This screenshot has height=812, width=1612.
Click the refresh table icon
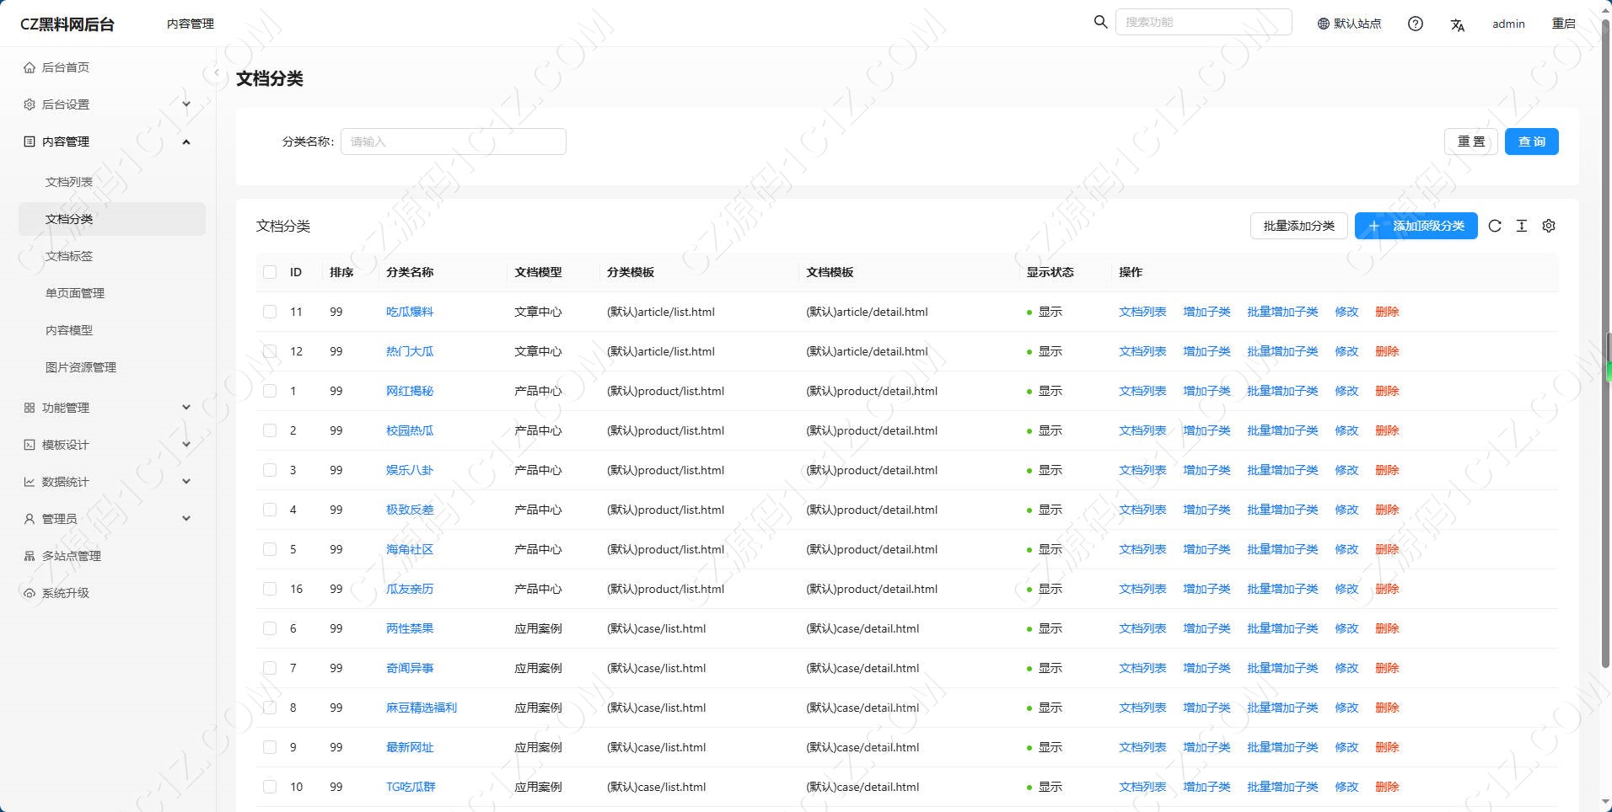[x=1495, y=226]
